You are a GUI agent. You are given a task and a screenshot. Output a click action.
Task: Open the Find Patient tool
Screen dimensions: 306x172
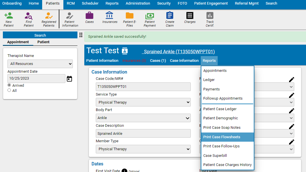(28, 19)
